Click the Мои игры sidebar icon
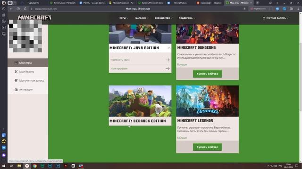 [x=16, y=62]
